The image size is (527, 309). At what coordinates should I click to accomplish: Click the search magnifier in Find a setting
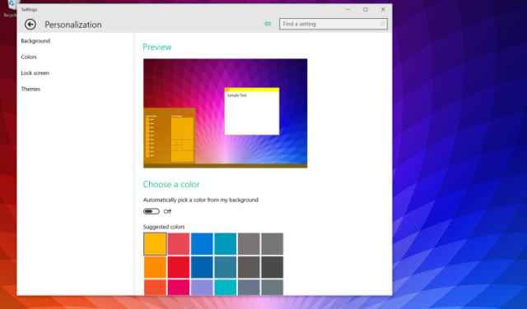382,24
